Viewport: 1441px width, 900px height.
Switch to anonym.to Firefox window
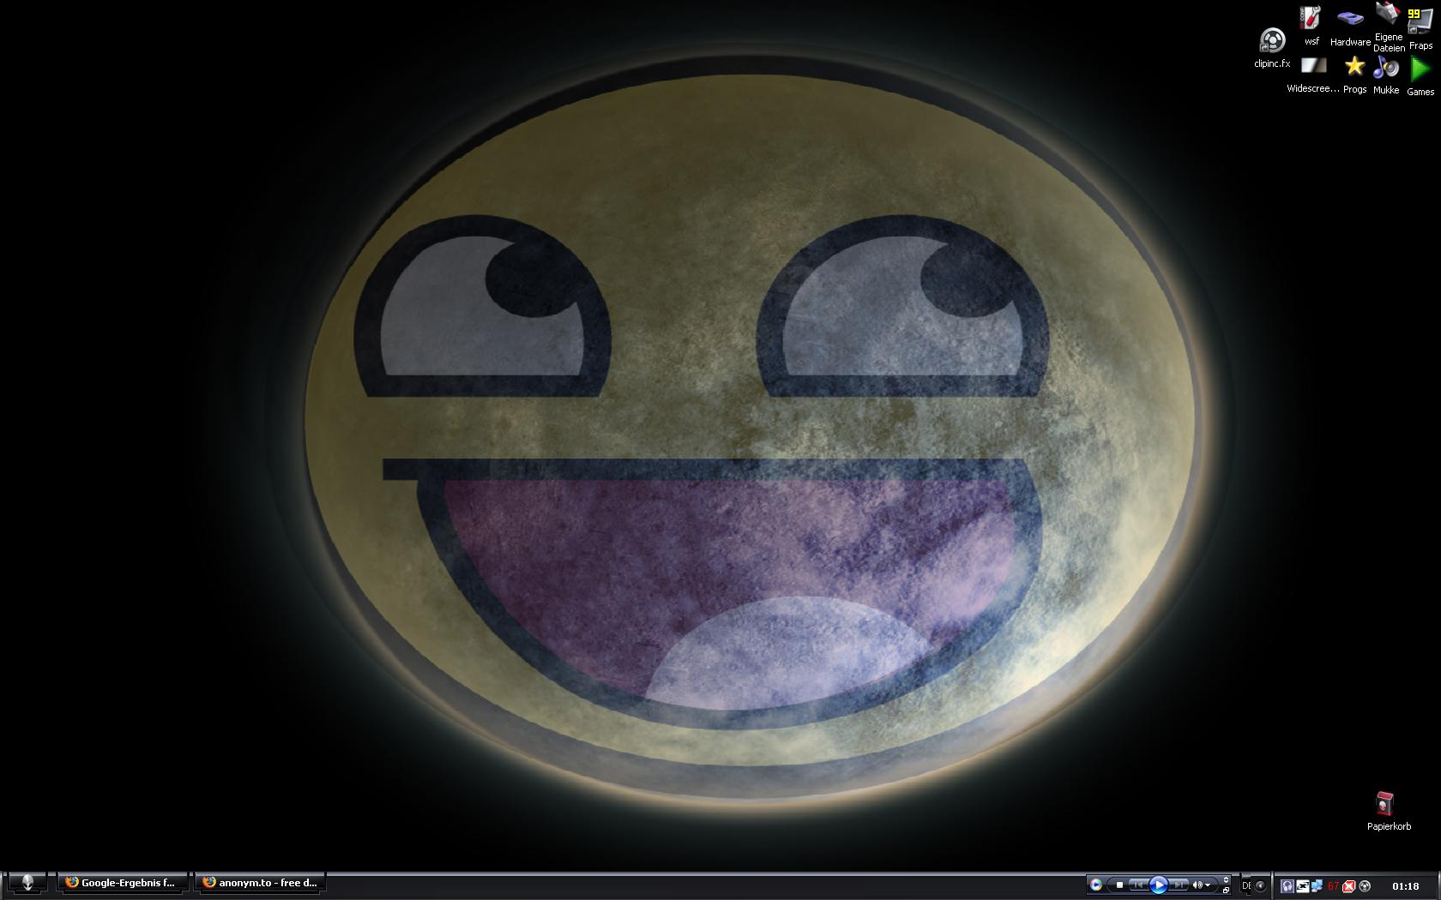click(x=260, y=883)
